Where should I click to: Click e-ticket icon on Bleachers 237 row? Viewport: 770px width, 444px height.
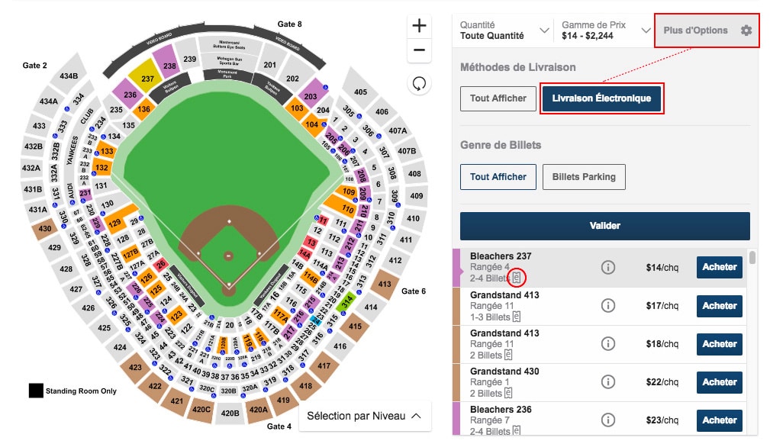[517, 278]
